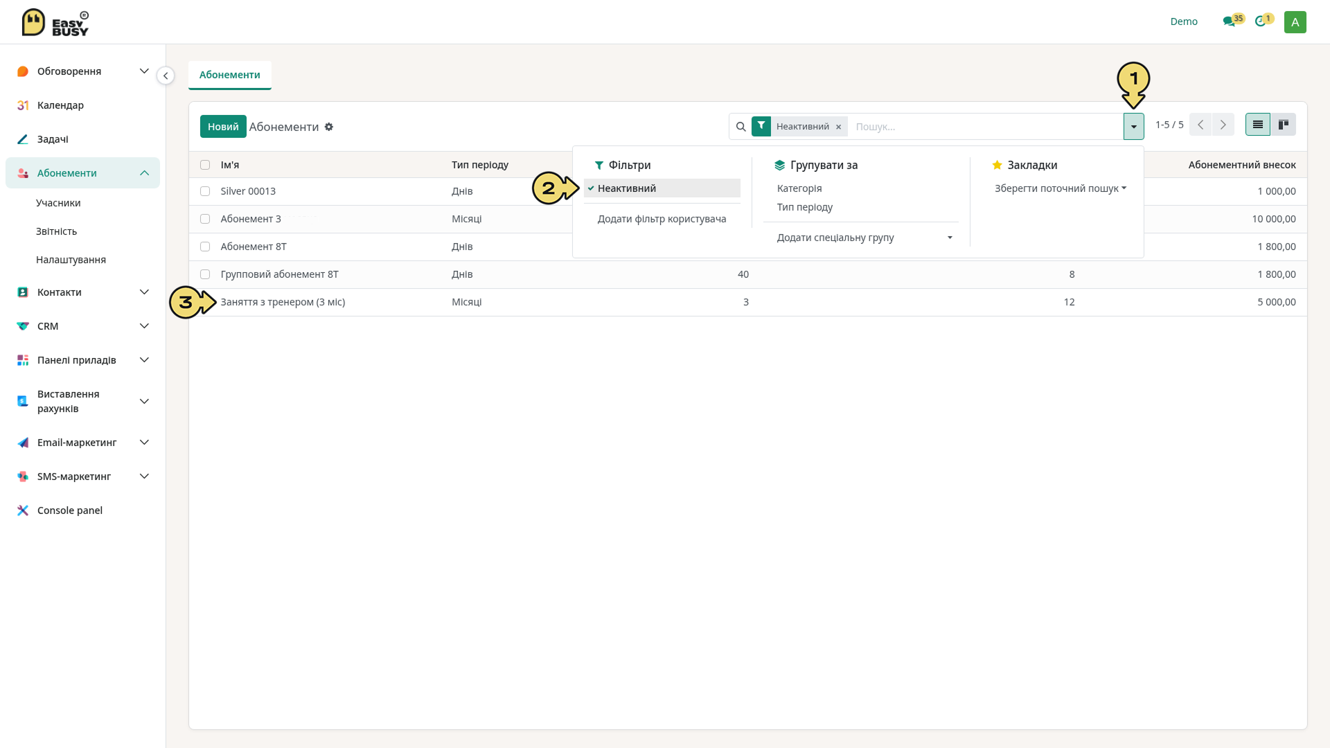1330x748 pixels.
Task: Click the Новий button
Action: [223, 127]
